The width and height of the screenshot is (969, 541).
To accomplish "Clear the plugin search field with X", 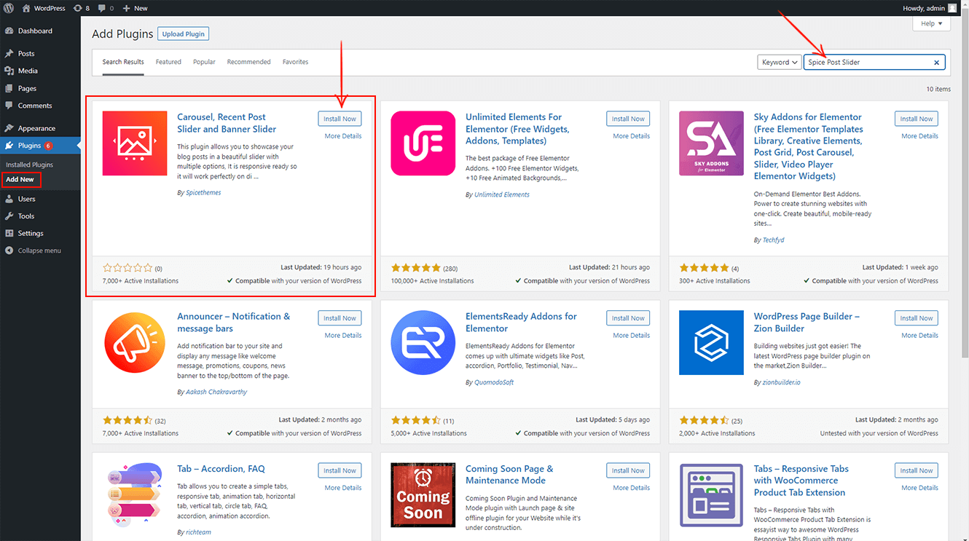I will coord(936,63).
